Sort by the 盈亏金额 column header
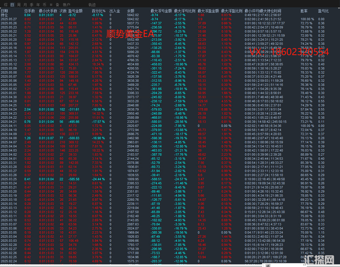The image size is (340, 267). (x=75, y=11)
